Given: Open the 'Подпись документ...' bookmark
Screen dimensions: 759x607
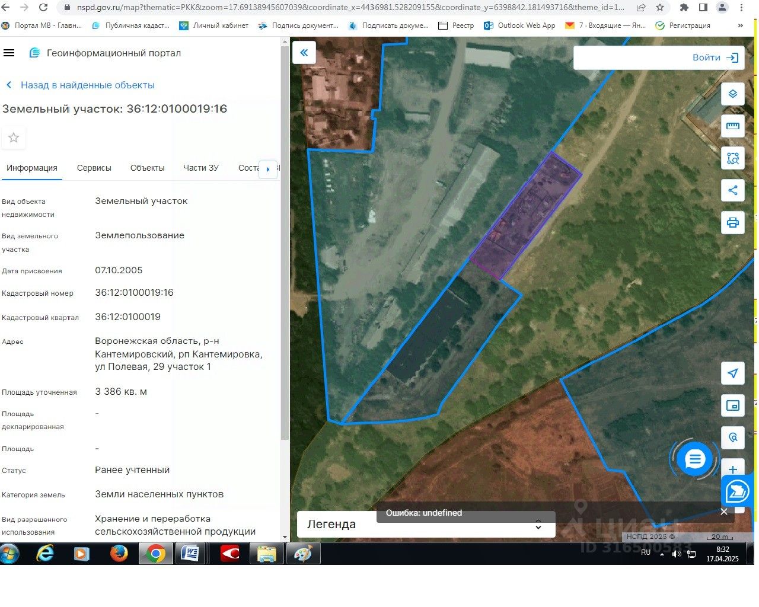Looking at the screenshot, I should [298, 25].
